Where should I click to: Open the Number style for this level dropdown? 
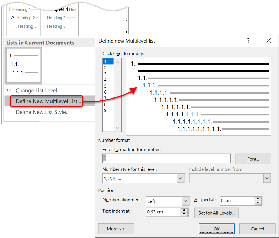coord(180,178)
